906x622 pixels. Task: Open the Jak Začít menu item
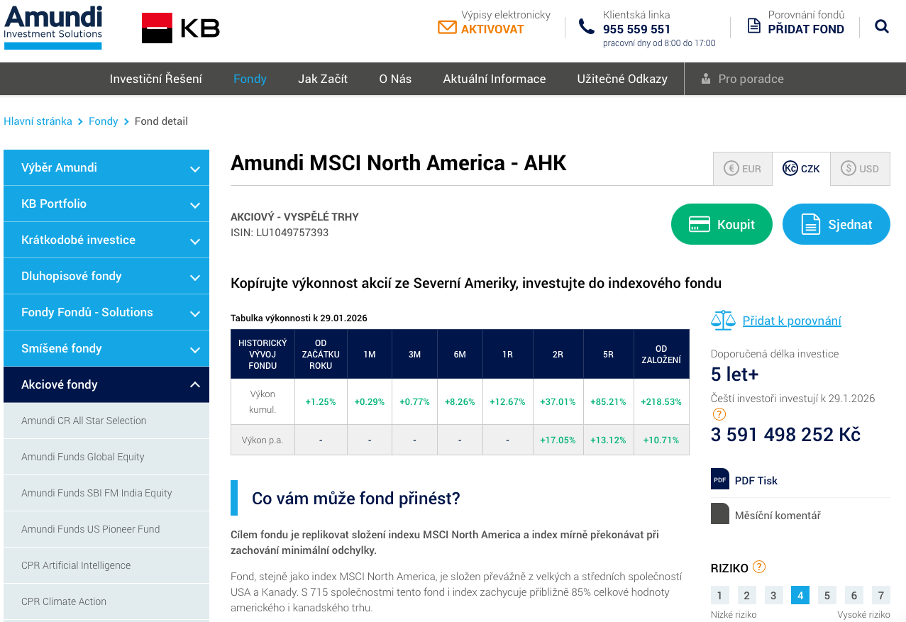point(323,79)
